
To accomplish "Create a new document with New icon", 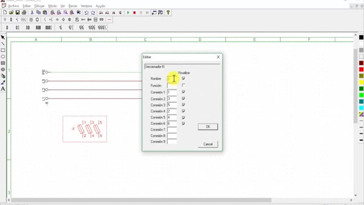I will (5, 13).
